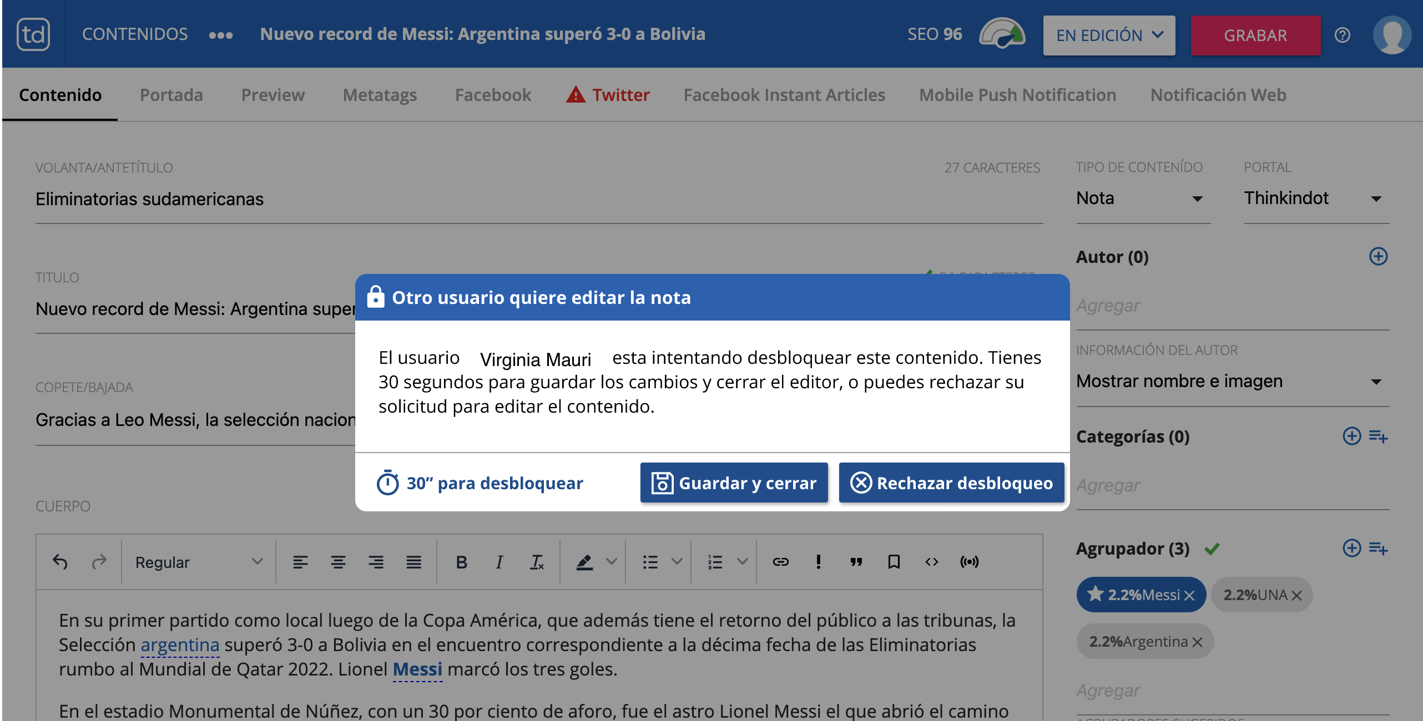
Task: Open help question mark icon
Action: [1342, 35]
